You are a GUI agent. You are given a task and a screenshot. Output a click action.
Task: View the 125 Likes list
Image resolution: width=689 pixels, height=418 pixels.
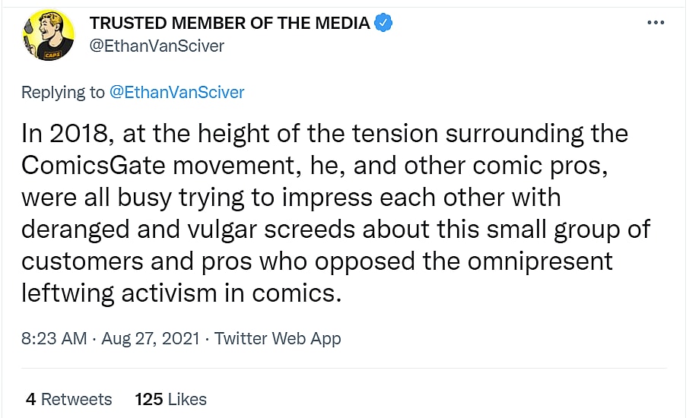click(x=170, y=399)
